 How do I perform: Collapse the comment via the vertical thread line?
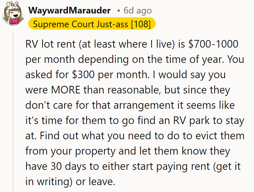(13, 112)
